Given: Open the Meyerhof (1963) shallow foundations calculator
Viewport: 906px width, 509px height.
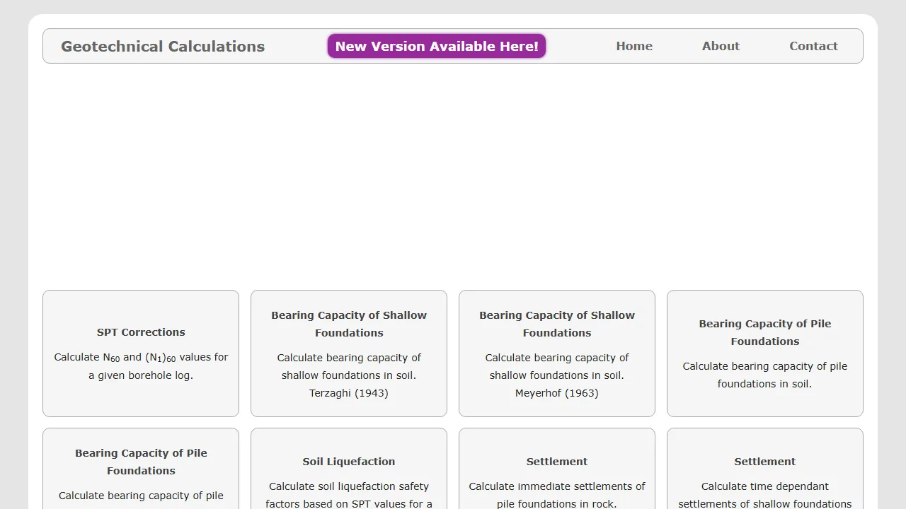Looking at the screenshot, I should (557, 324).
